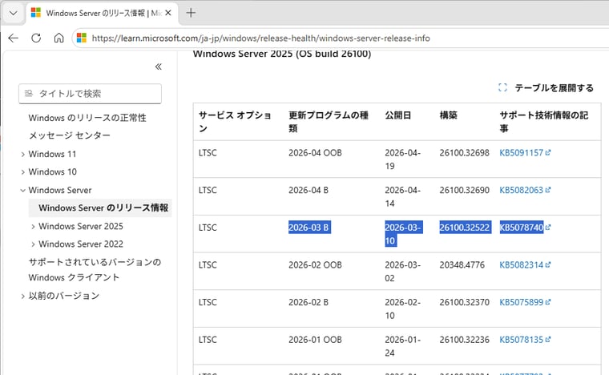Click the Microsoft site info icon in address bar
The width and height of the screenshot is (609, 375).
pyautogui.click(x=82, y=38)
